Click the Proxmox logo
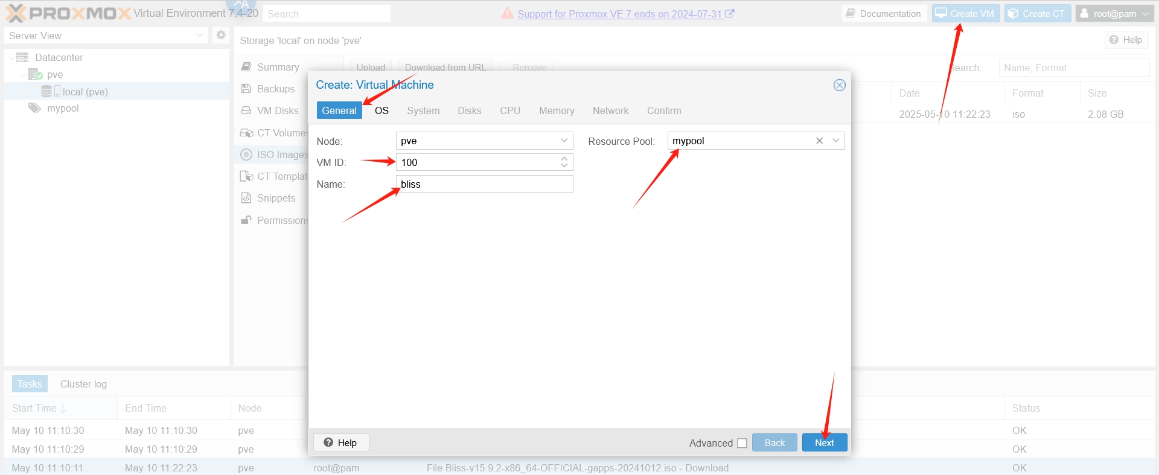This screenshot has height=475, width=1159. pyautogui.click(x=68, y=13)
